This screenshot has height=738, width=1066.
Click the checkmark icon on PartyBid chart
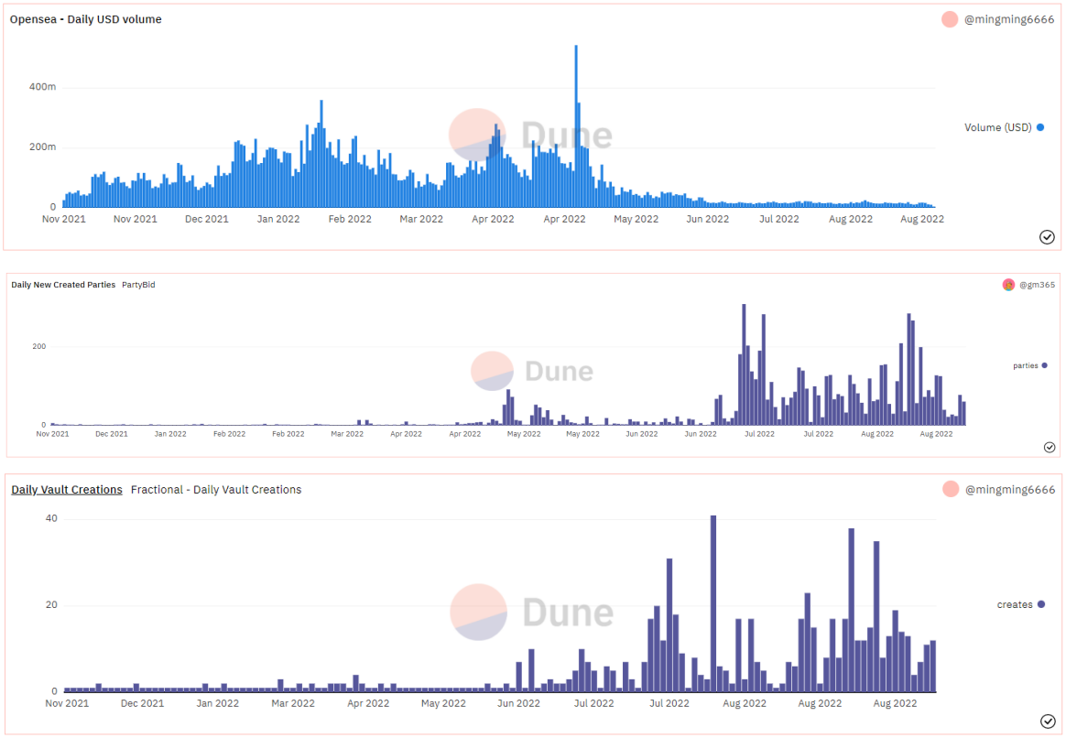click(x=1049, y=447)
